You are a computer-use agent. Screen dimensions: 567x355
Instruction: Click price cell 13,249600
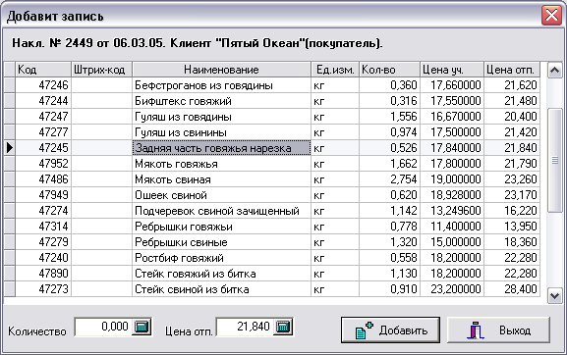pos(452,211)
